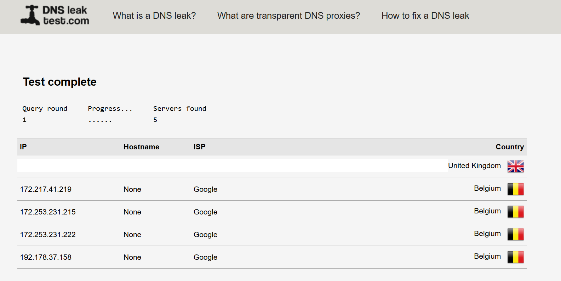
Task: Click the DNS leak test faucet logo
Action: click(30, 15)
